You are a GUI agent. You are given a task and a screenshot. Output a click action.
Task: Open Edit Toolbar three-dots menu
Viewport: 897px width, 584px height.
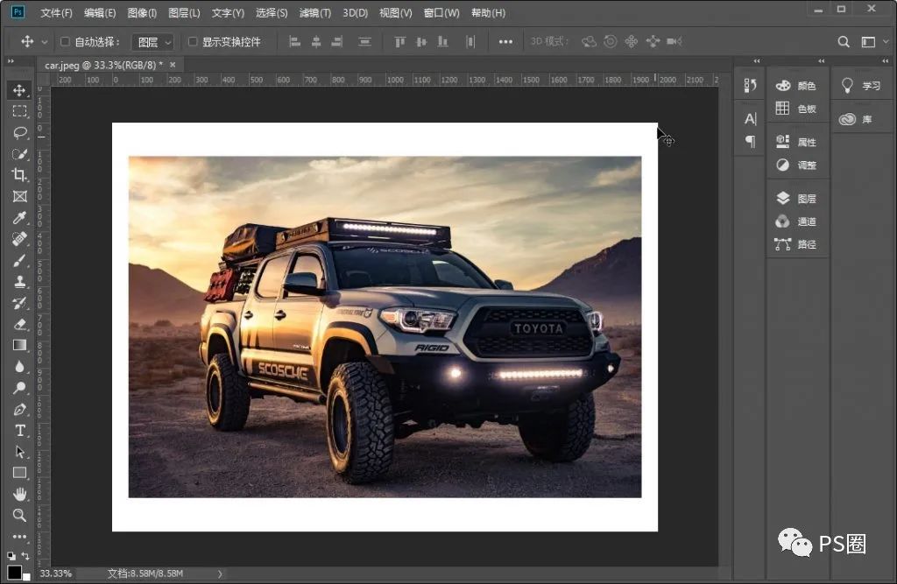[19, 537]
